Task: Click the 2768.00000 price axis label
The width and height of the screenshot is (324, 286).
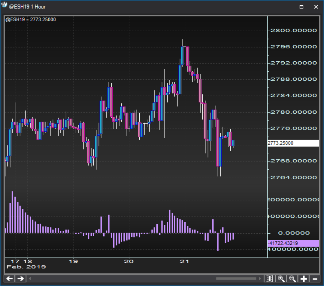Action: (294, 161)
